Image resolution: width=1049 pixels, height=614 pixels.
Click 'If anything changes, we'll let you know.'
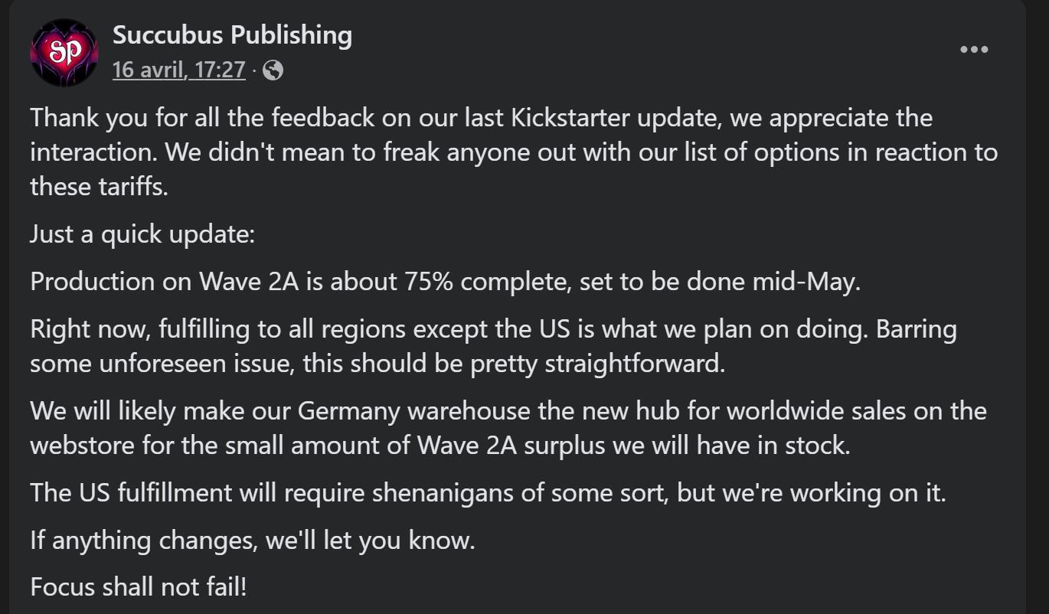253,541
